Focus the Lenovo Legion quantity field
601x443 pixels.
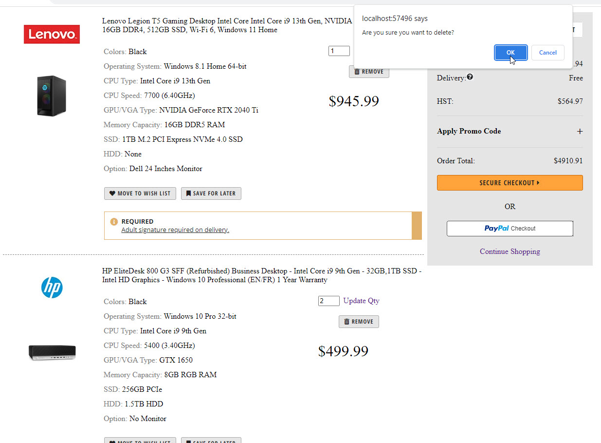(x=339, y=51)
